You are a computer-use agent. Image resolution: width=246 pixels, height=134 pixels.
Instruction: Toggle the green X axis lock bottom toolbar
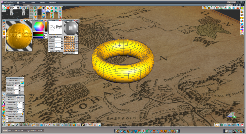147,131
